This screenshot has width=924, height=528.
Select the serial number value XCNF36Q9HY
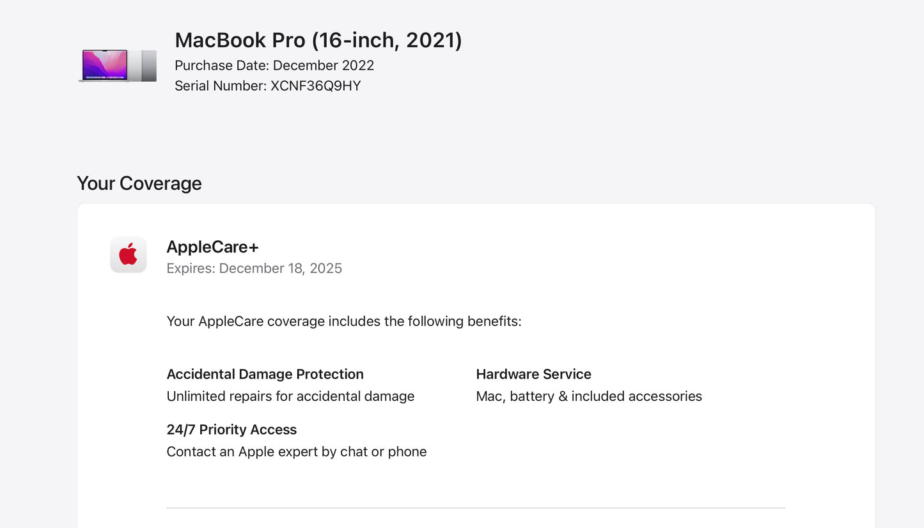[x=316, y=86]
